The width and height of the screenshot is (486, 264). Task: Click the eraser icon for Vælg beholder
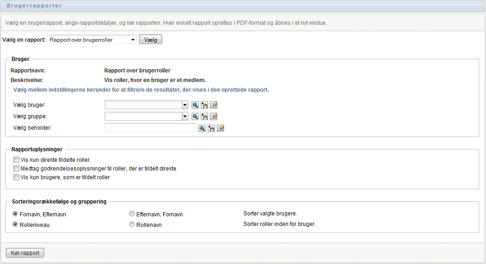pos(220,128)
